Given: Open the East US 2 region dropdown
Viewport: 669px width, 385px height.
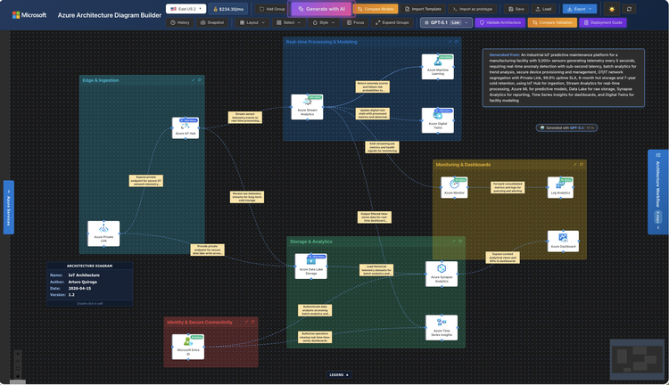Looking at the screenshot, I should tap(186, 9).
